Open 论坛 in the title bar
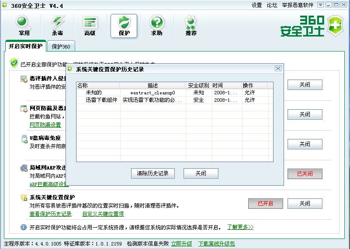350x249 pixels. point(272,5)
